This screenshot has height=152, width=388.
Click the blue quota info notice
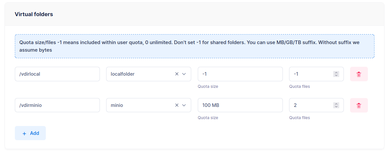[194, 46]
